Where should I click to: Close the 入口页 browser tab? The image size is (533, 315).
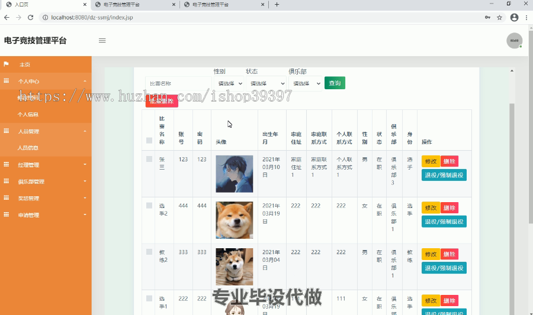pos(85,4)
